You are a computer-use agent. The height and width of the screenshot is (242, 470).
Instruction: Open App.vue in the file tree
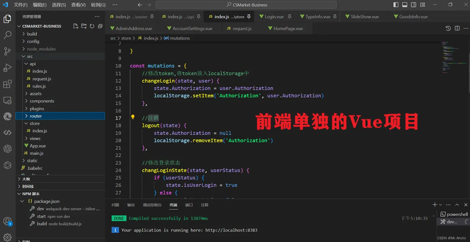(x=60, y=146)
